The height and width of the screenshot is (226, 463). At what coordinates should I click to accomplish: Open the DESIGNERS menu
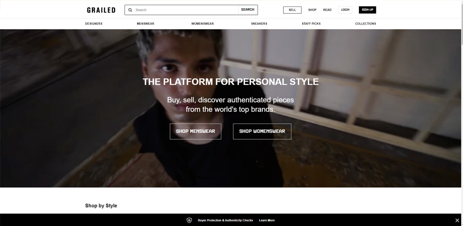94,24
